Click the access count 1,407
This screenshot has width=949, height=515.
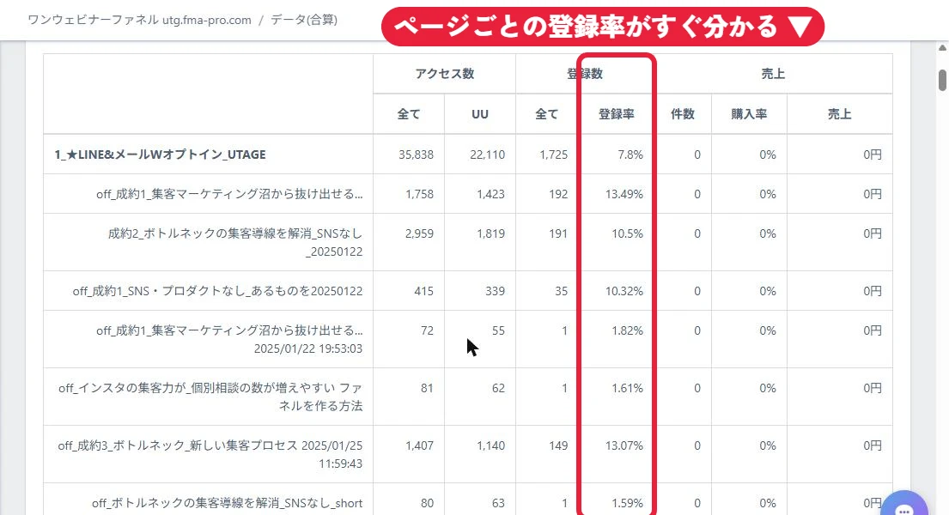(419, 445)
